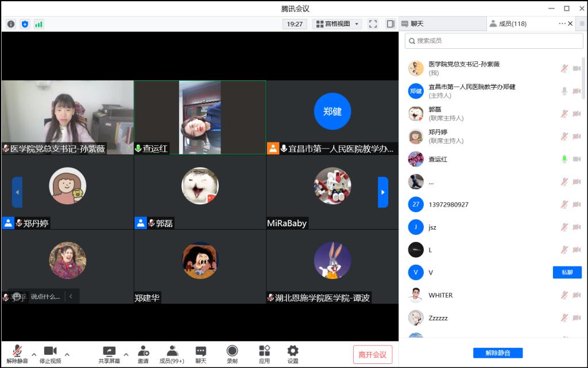Image resolution: width=588 pixels, height=368 pixels.
Task: Toggle the side panel layout icon
Action: [x=390, y=24]
